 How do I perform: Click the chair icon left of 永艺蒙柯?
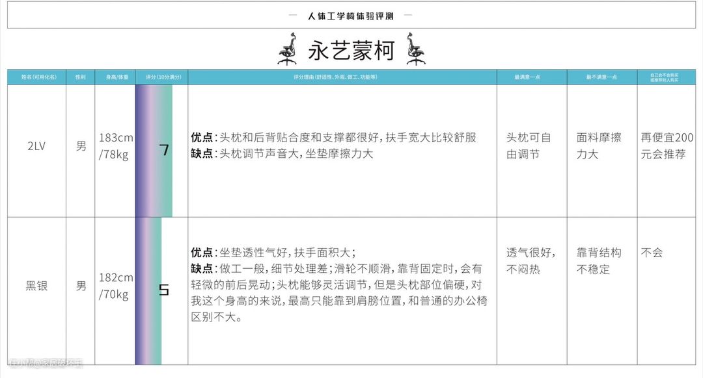click(287, 49)
